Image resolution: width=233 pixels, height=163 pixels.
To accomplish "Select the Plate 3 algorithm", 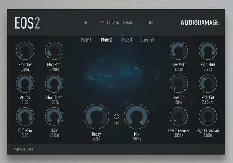I will tap(127, 40).
